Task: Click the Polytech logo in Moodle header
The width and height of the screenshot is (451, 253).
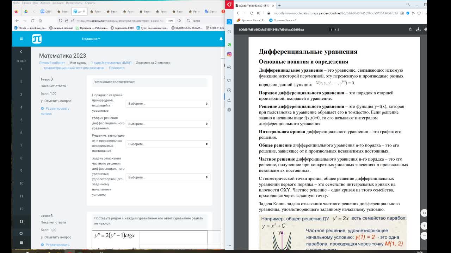Action: click(x=37, y=39)
